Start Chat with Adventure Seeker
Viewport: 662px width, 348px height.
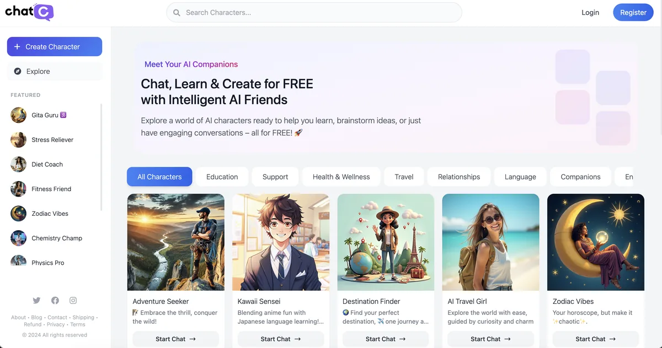click(x=176, y=339)
